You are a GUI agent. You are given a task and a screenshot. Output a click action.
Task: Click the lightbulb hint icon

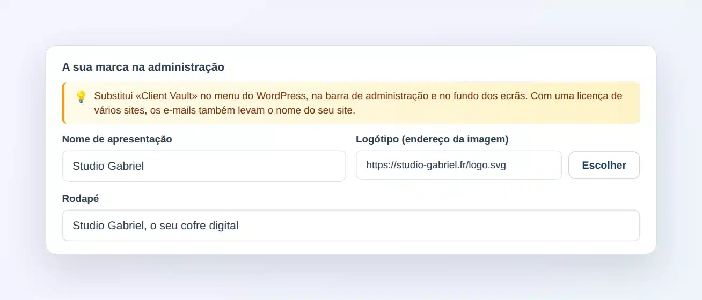coord(81,97)
